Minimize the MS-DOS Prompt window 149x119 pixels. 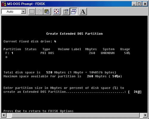(134, 4)
